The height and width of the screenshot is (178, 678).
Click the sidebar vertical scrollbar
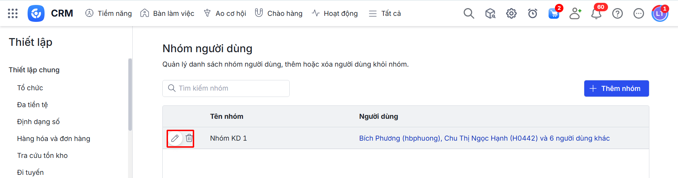[130, 95]
